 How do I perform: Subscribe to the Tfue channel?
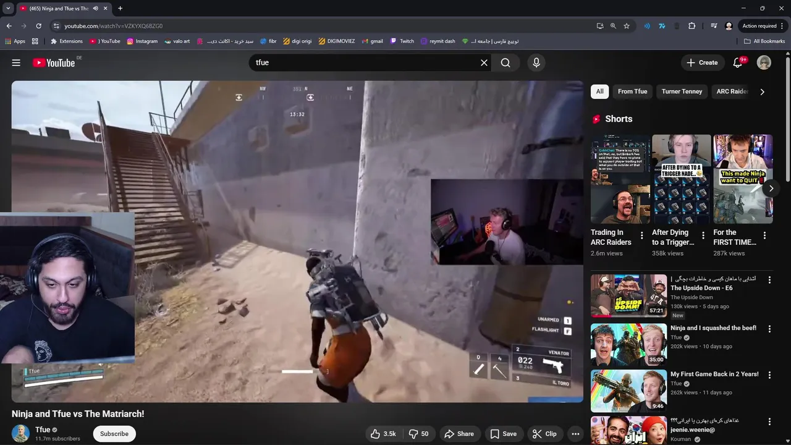[x=114, y=434]
